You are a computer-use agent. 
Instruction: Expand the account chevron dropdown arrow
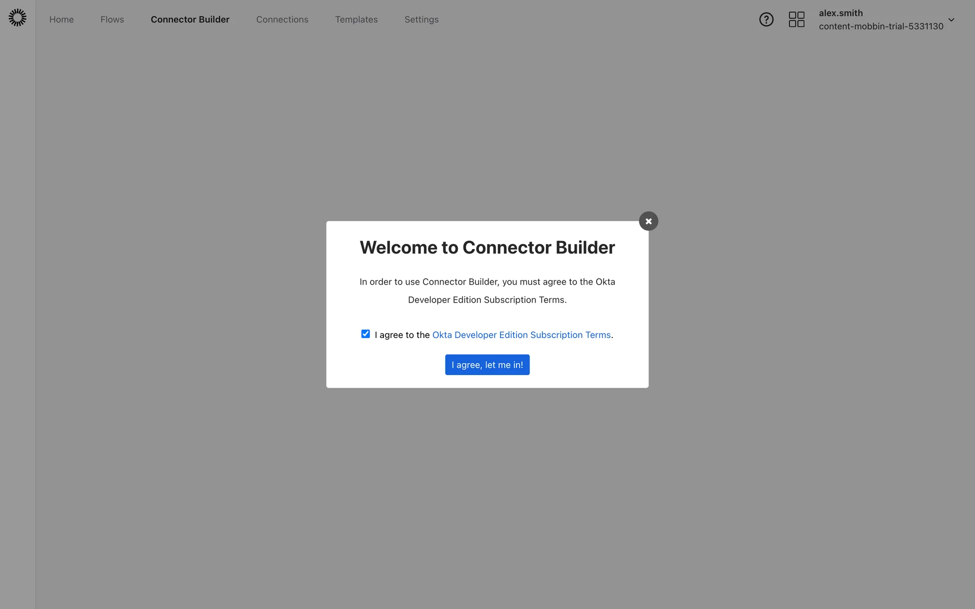tap(951, 20)
